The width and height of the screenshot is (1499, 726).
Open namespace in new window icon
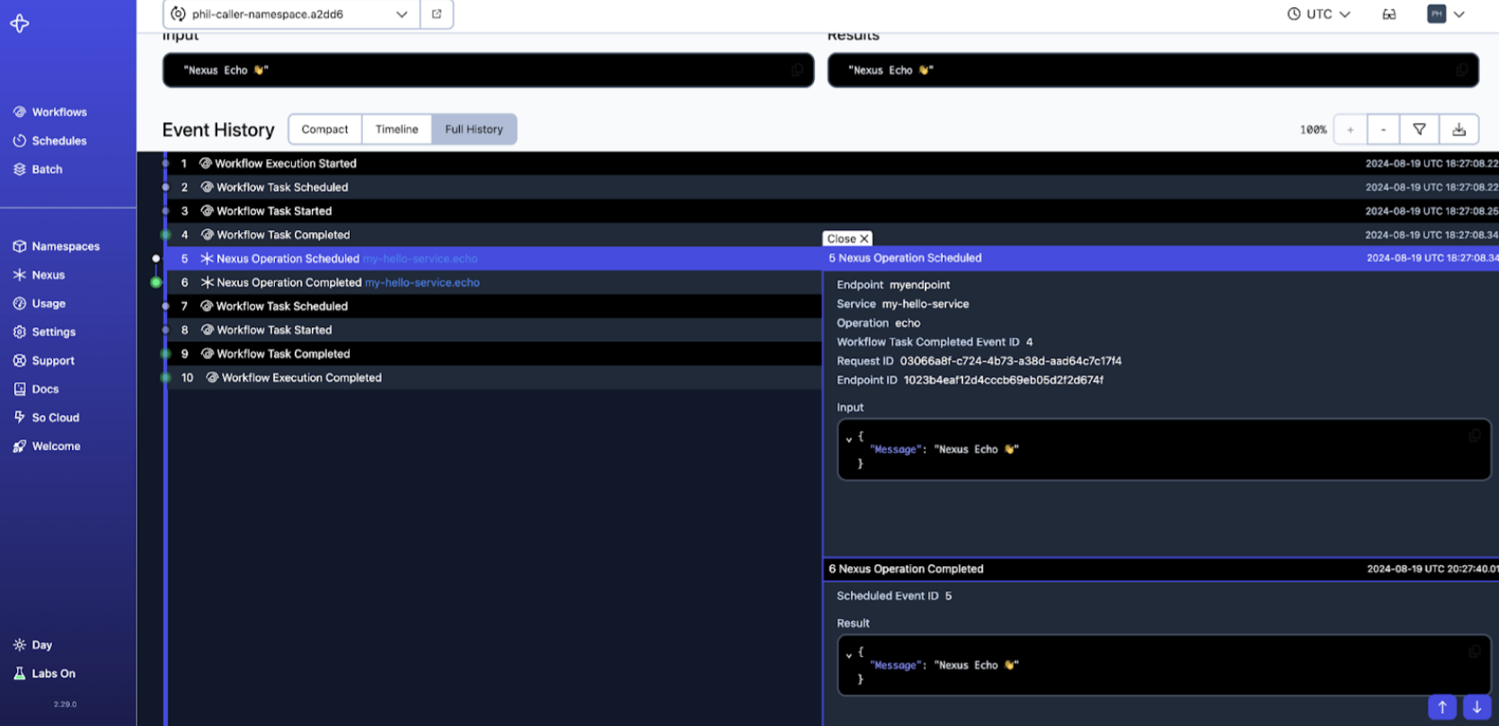[x=437, y=14]
